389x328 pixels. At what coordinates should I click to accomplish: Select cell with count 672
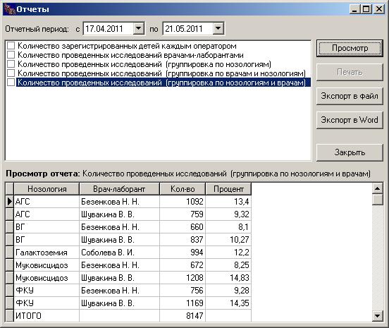click(x=183, y=265)
